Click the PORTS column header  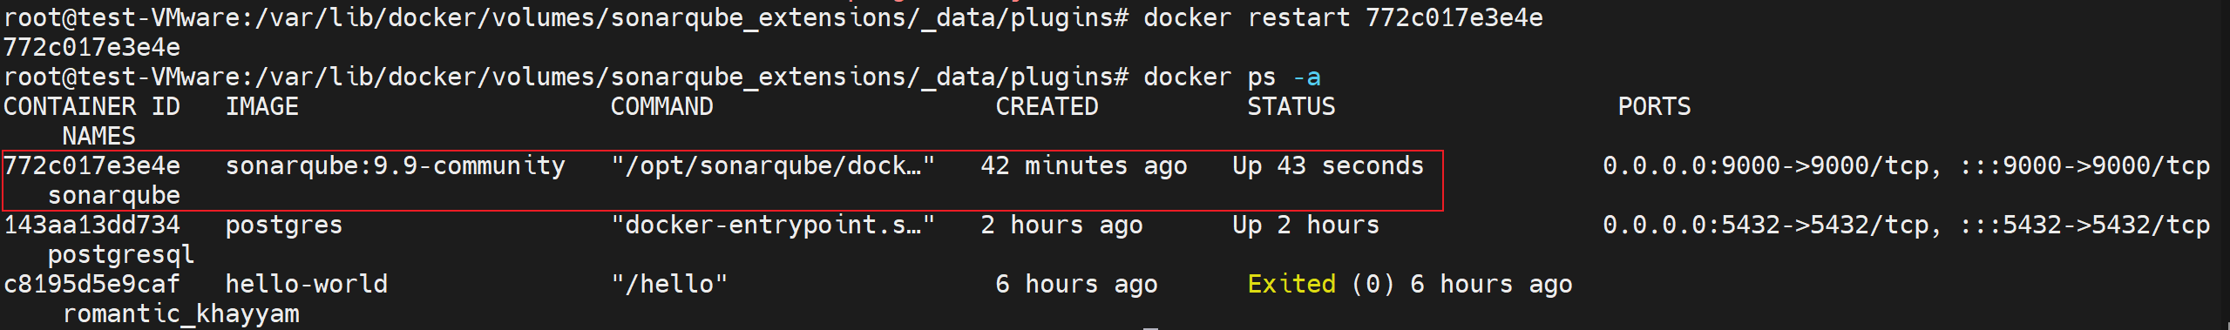pyautogui.click(x=1655, y=106)
